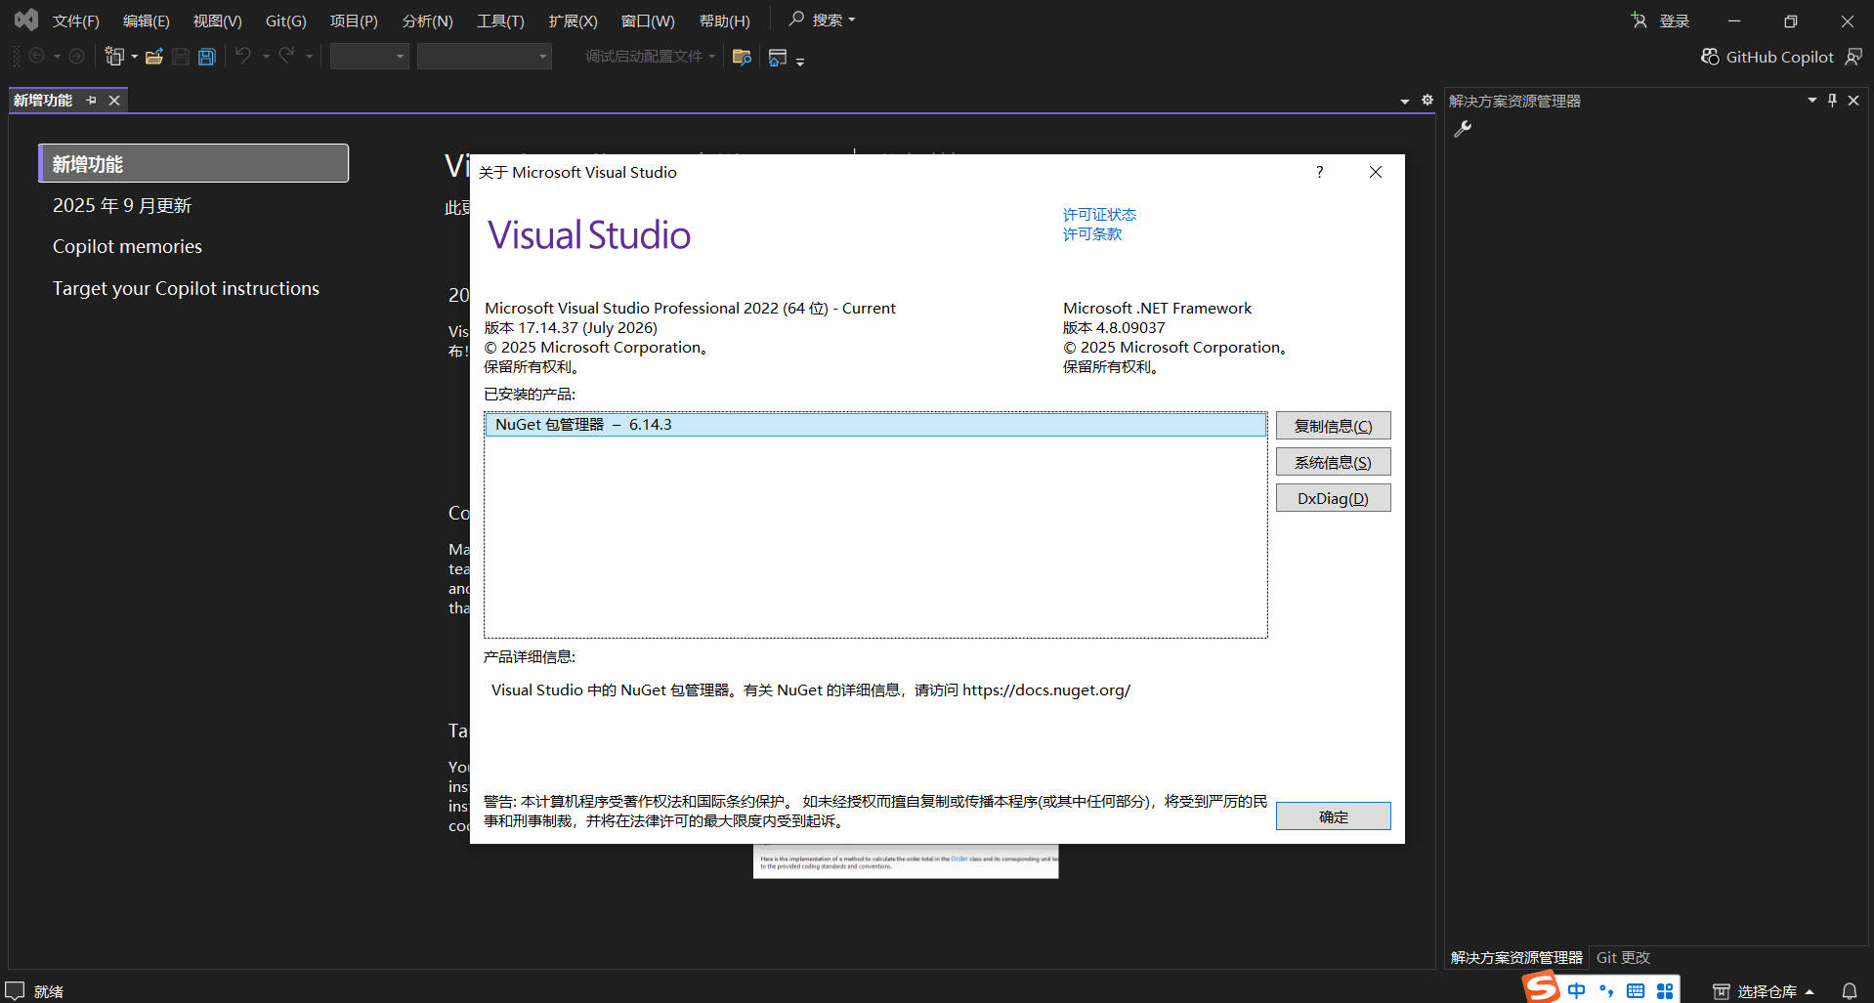Open the 许可证状态 link
This screenshot has height=1003, width=1874.
(x=1099, y=214)
